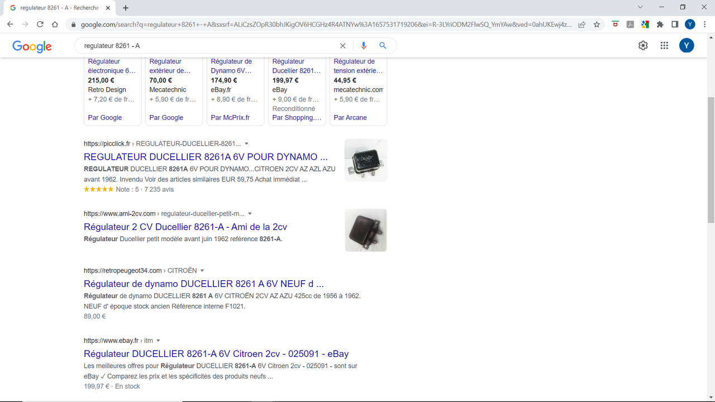The width and height of the screenshot is (715, 402).
Task: Click the picclick.fr URL breadcrumb text
Action: pos(163,143)
